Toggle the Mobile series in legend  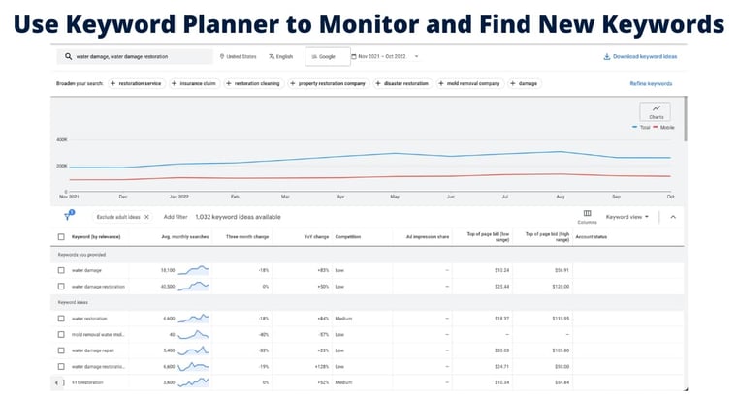tap(663, 127)
